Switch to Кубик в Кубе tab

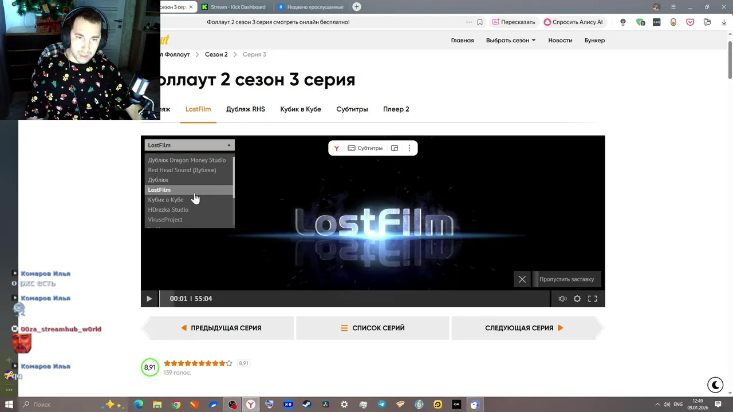(x=301, y=109)
